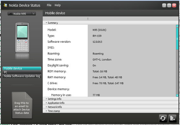The image size is (180, 125).
Task: Click the Drag-to-email Device Status document icon
Action: [x=22, y=105]
